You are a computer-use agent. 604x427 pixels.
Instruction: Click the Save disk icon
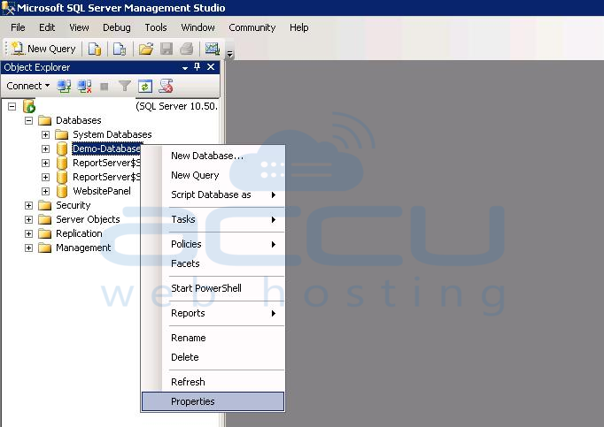tap(166, 49)
